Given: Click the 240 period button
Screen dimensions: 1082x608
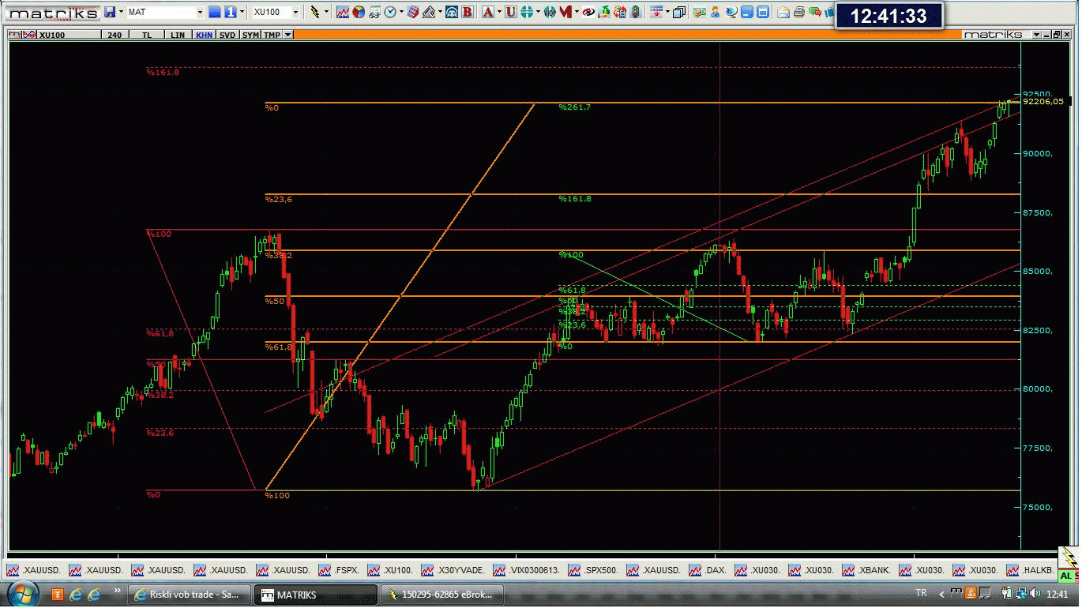Looking at the screenshot, I should click(115, 35).
